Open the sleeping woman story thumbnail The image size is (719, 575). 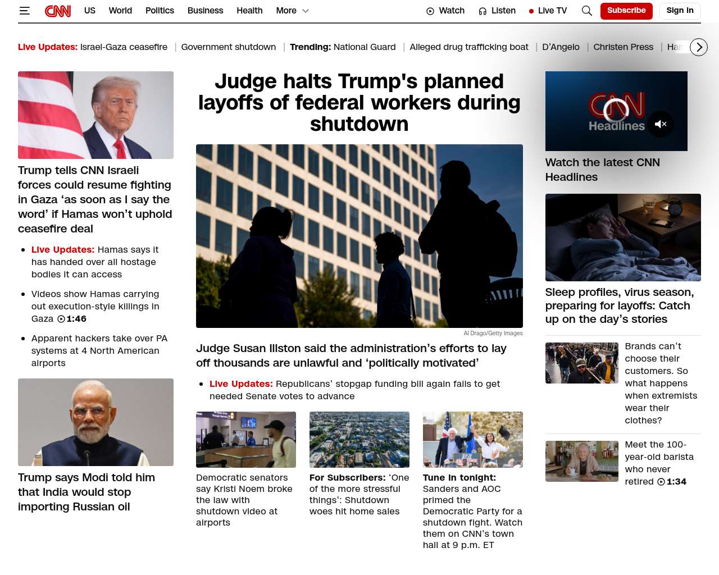[622, 237]
